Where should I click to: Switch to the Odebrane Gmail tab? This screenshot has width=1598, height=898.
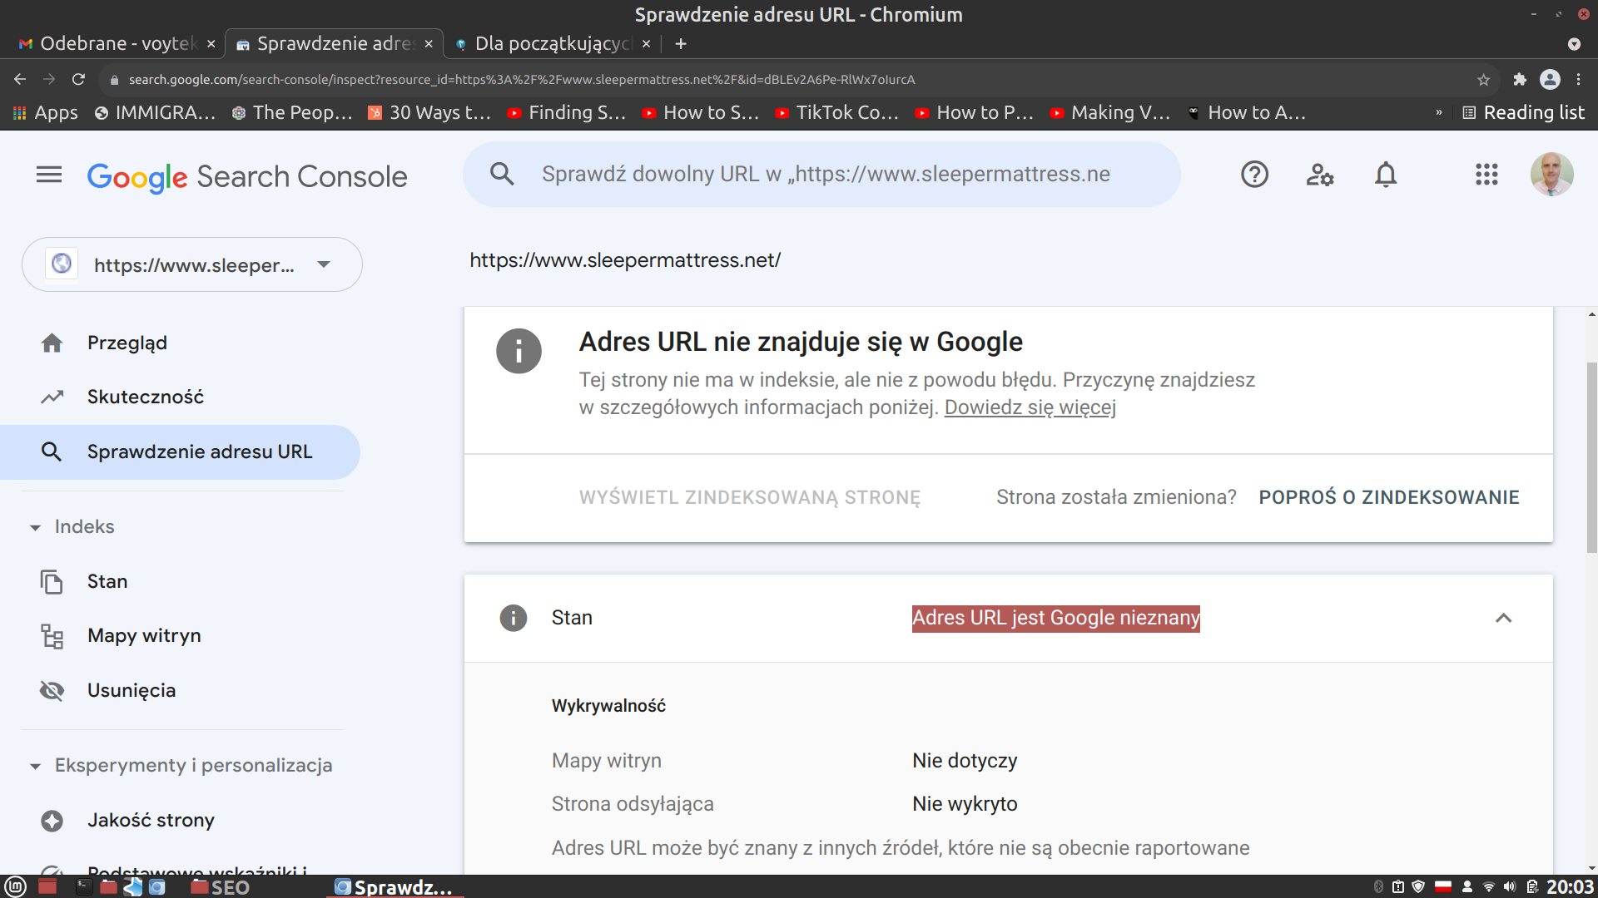(x=117, y=43)
